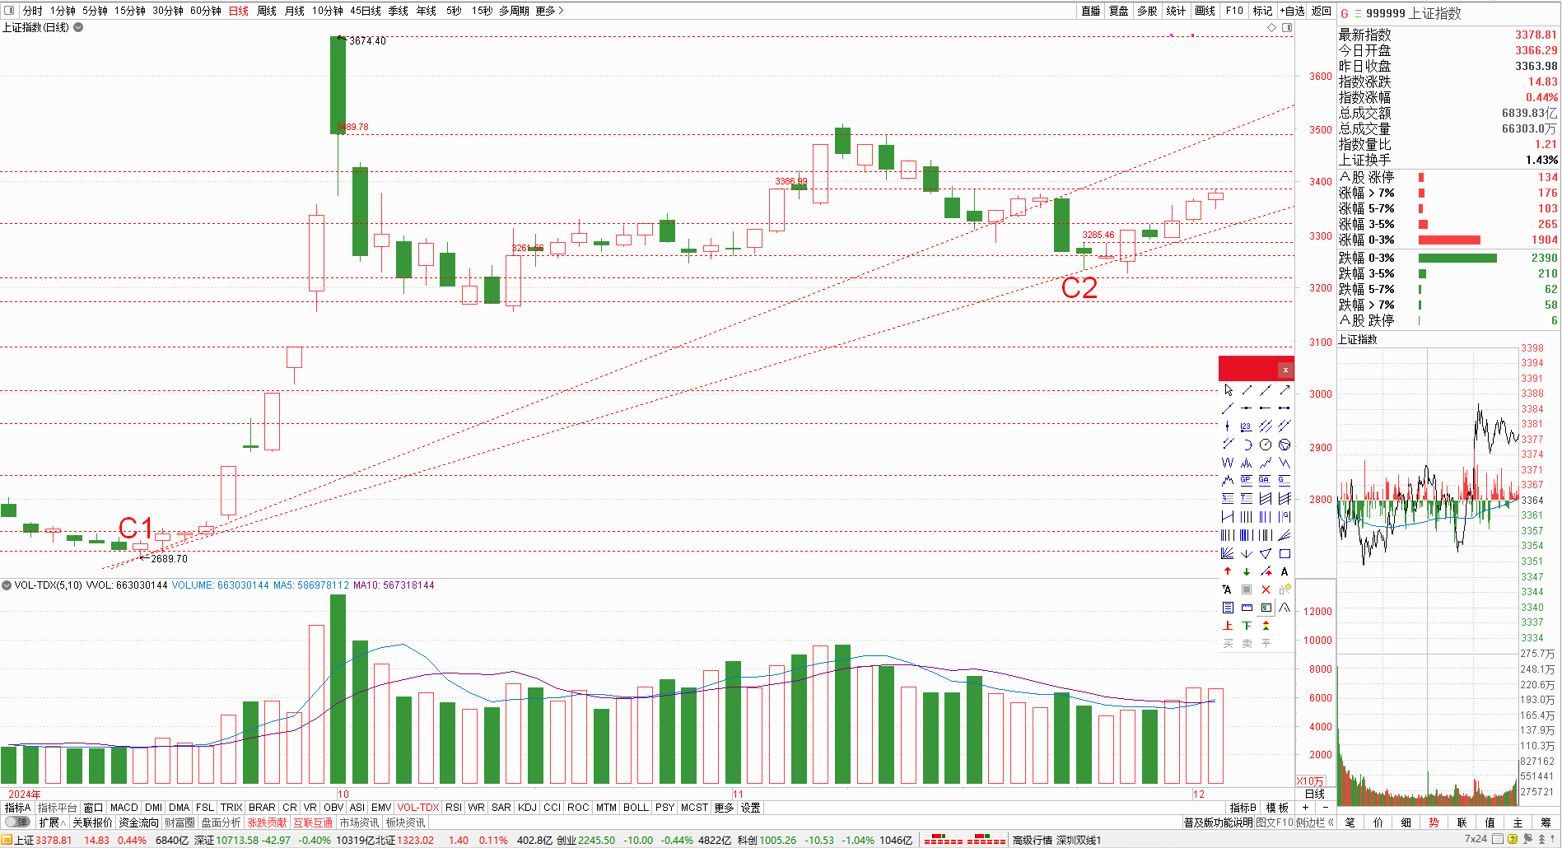The width and height of the screenshot is (1562, 848).
Task: Click the +自选 add-to-watchlist button
Action: coord(1292,11)
